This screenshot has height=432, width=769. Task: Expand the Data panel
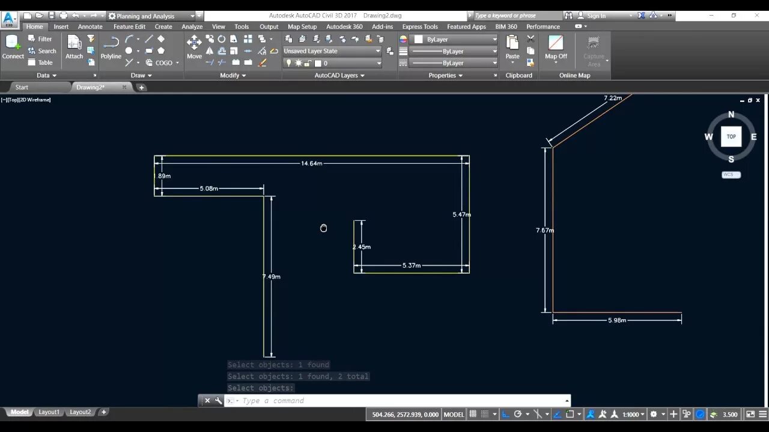46,75
